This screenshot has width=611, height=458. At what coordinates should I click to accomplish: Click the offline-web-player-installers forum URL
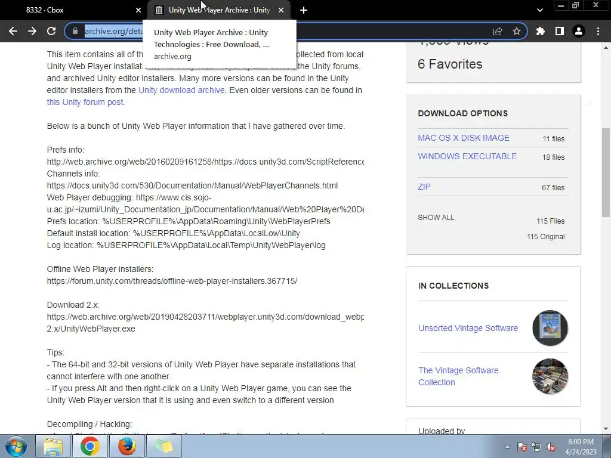tap(172, 281)
